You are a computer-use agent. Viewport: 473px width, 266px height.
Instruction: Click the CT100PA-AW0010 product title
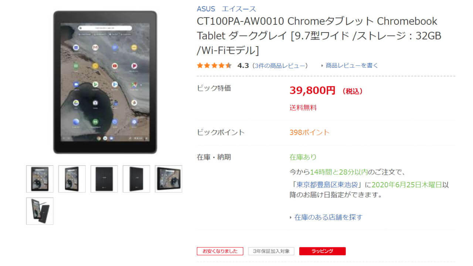(319, 35)
